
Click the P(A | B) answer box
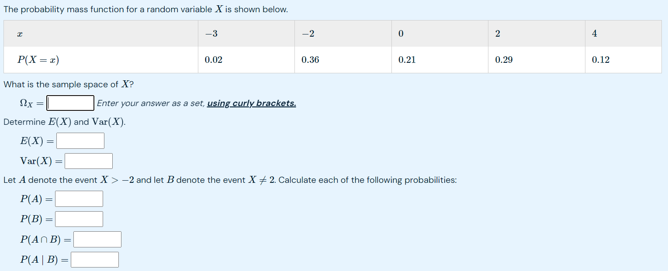94,259
